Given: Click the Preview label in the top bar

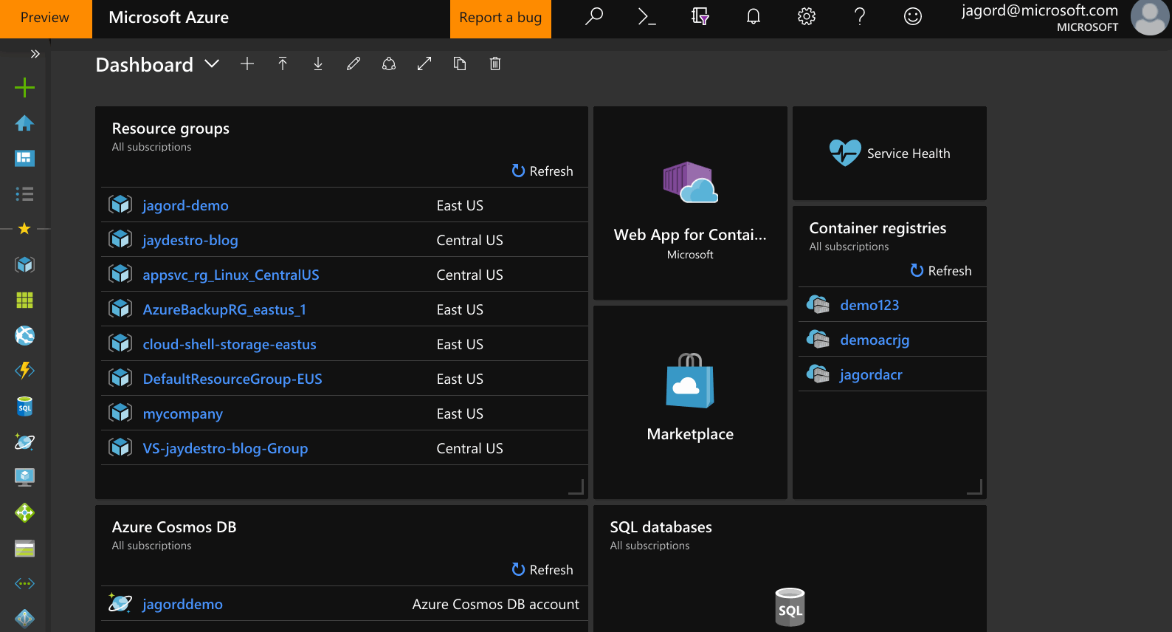Looking at the screenshot, I should 45,18.
